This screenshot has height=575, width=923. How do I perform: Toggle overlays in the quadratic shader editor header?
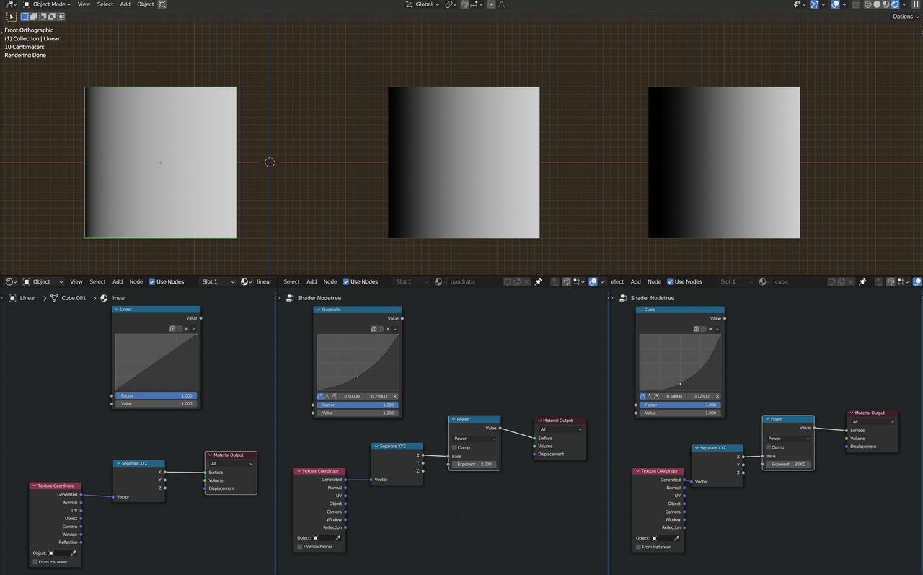tap(592, 282)
